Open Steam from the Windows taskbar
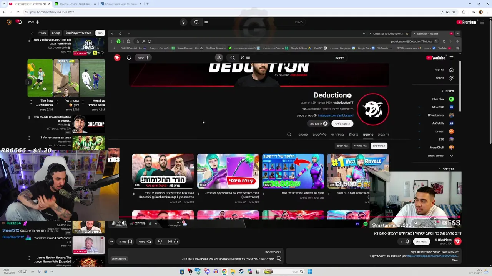Viewport: 492px width, 276px height. click(x=241, y=271)
